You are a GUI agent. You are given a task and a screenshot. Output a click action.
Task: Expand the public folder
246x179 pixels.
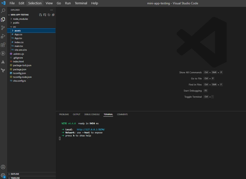pyautogui.click(x=31, y=23)
